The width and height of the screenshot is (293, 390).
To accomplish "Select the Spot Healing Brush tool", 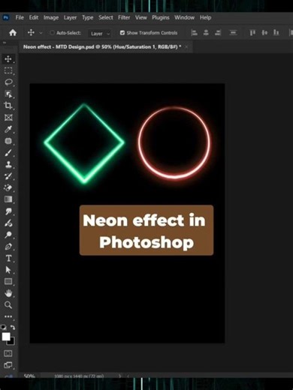I will [x=8, y=141].
